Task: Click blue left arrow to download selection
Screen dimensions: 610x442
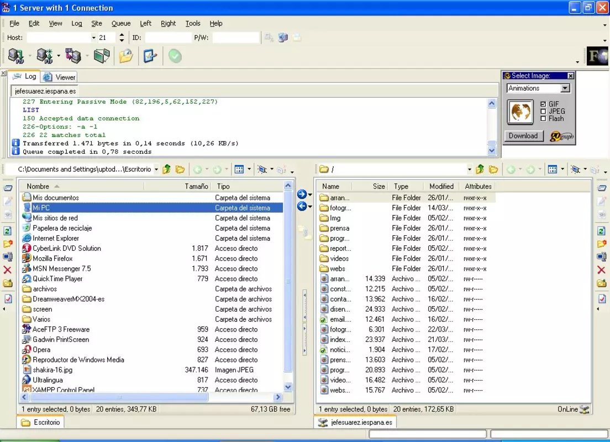Action: (302, 206)
